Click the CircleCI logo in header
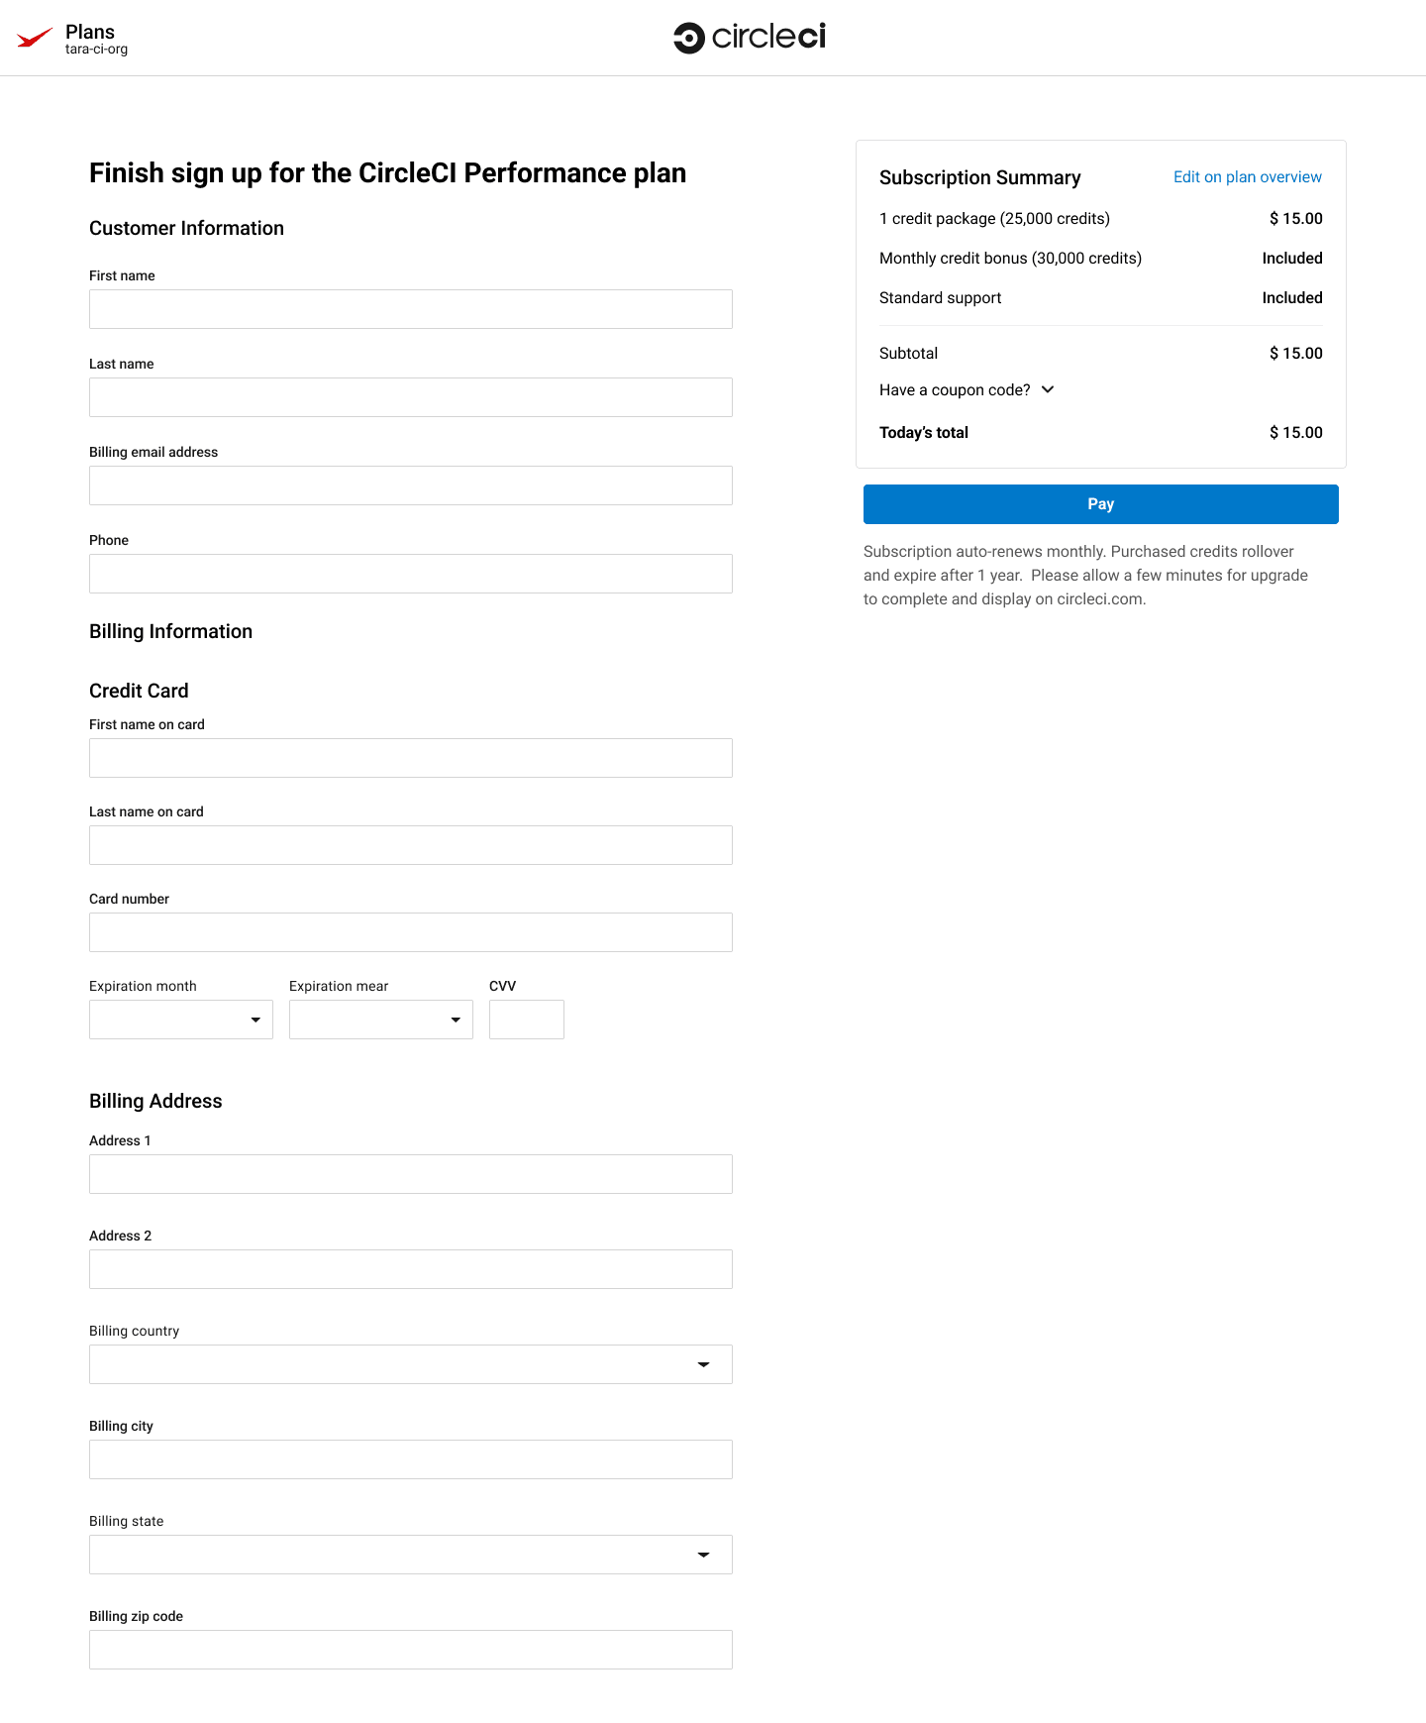 pos(750,38)
